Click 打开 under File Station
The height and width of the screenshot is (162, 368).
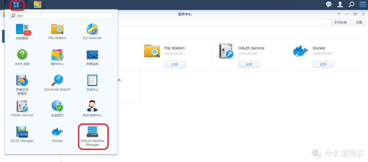tap(175, 65)
